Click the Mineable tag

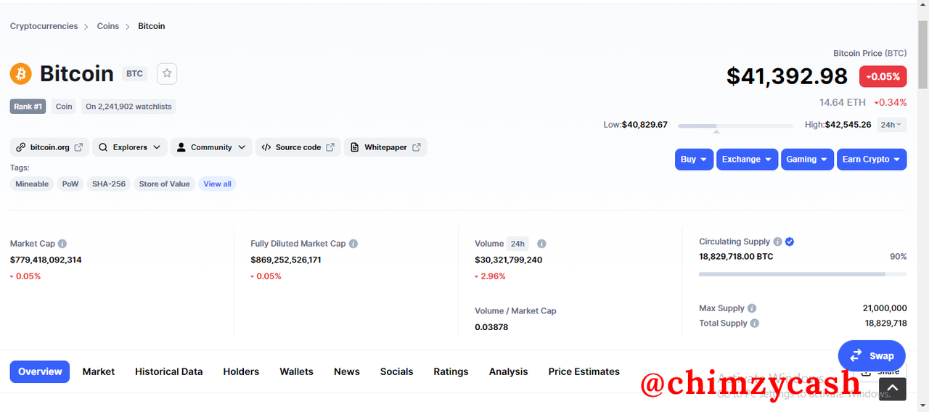33,184
